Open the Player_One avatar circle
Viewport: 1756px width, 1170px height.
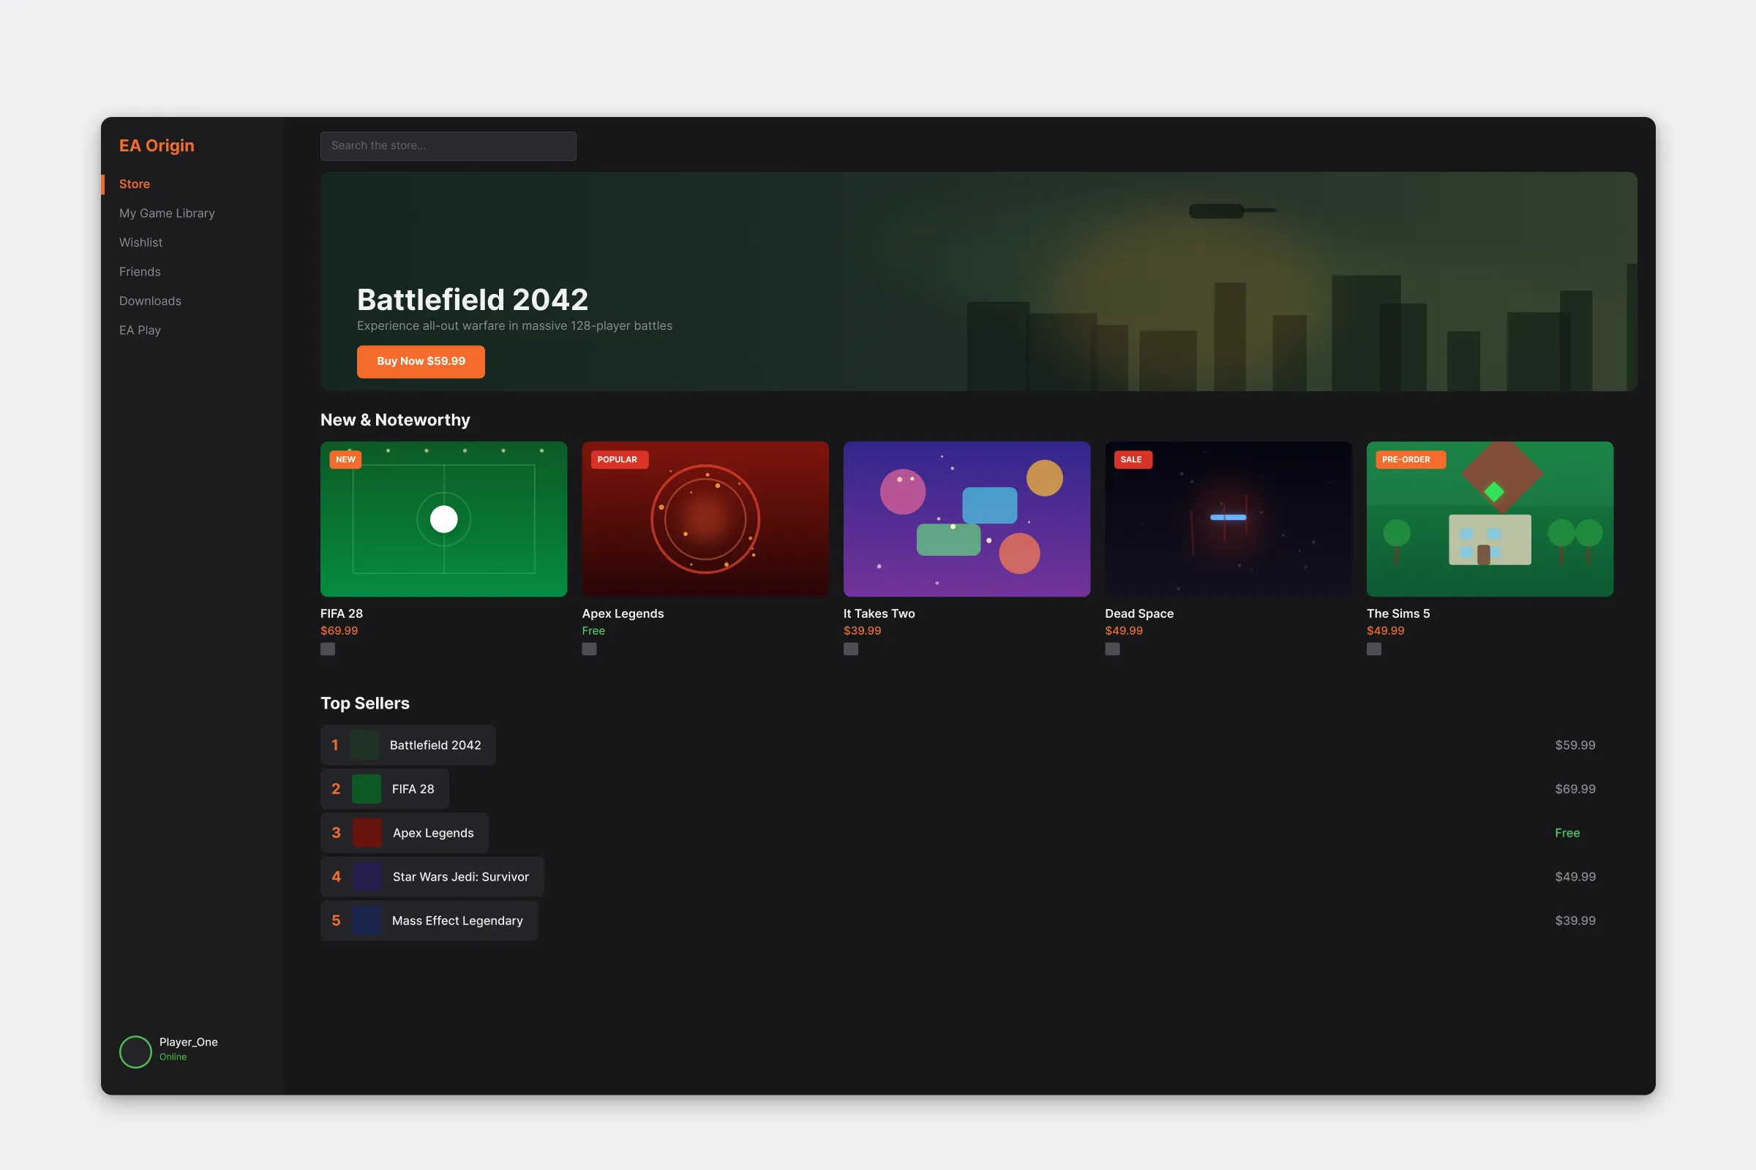pos(135,1052)
